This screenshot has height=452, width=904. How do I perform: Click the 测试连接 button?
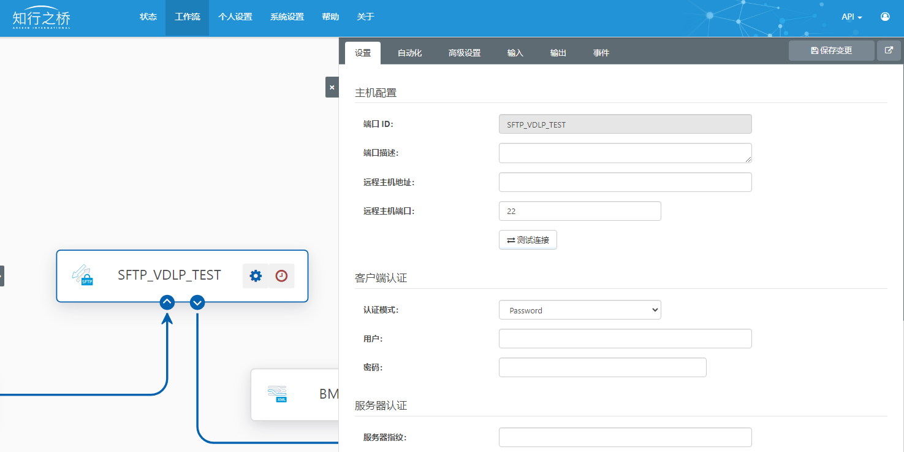pos(528,240)
